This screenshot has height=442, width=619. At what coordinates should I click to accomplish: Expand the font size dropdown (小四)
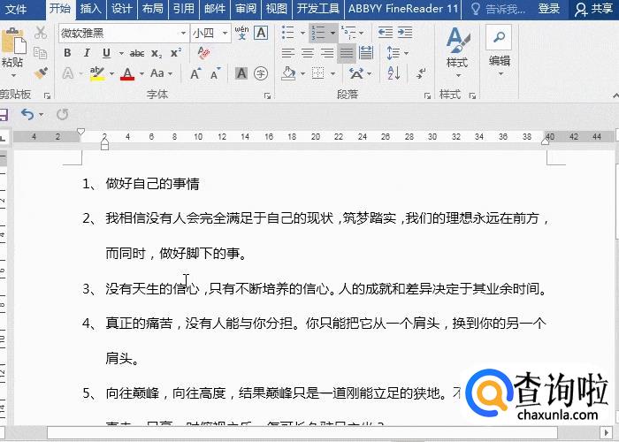tap(225, 34)
